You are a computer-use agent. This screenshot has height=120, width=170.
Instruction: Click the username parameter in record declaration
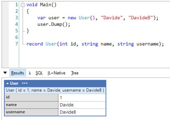coord(148,44)
